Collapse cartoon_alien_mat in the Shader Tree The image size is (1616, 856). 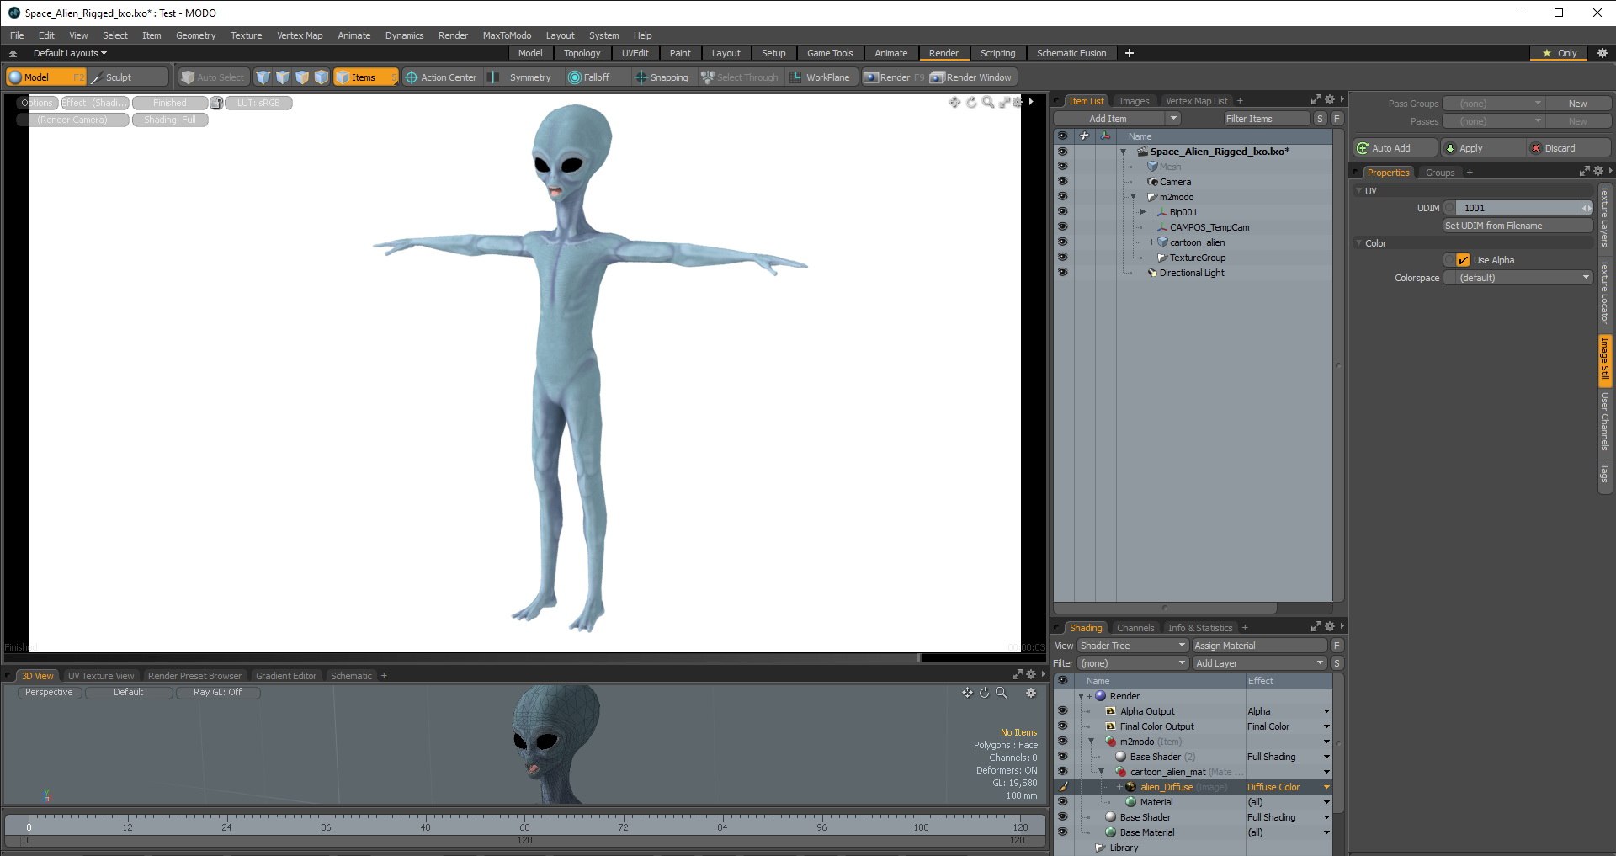pyautogui.click(x=1101, y=772)
